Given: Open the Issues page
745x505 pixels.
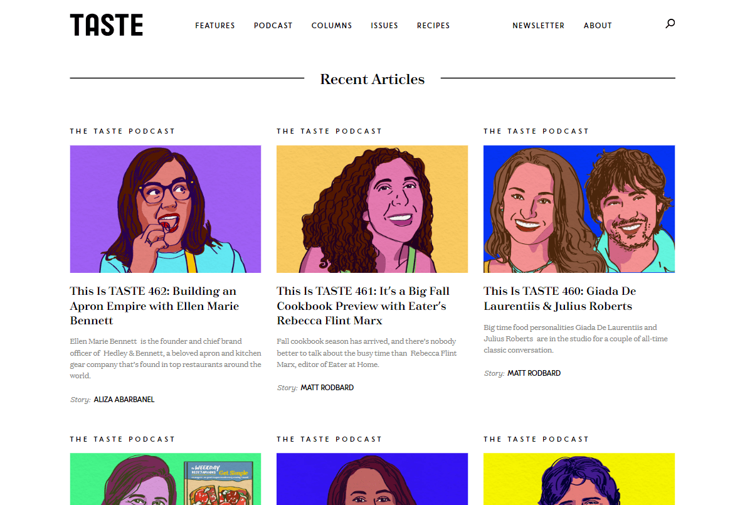Looking at the screenshot, I should pyautogui.click(x=384, y=26).
